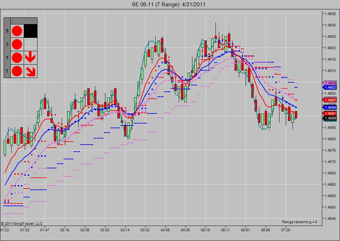Screen dimensions: 340x241
Task: Click the red circle in row 9
Action: (x=17, y=31)
